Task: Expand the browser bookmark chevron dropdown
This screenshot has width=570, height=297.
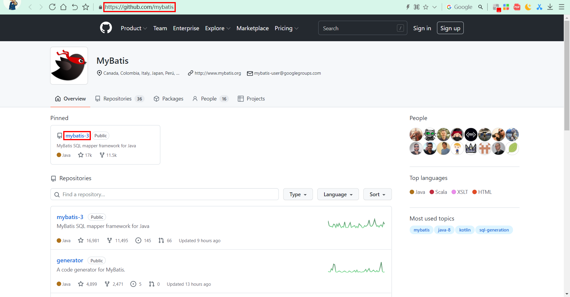Action: (435, 7)
